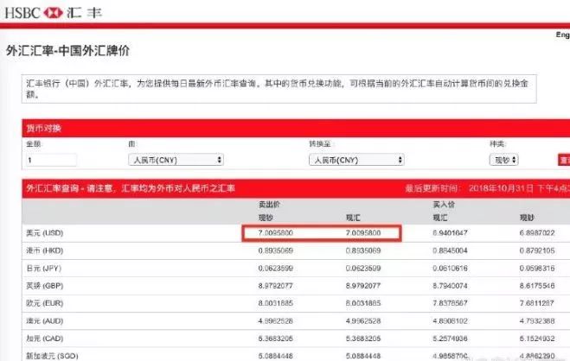Screen dimensions: 570x361
Task: Select the 日元 (JPY) row label
Action: 43,269
